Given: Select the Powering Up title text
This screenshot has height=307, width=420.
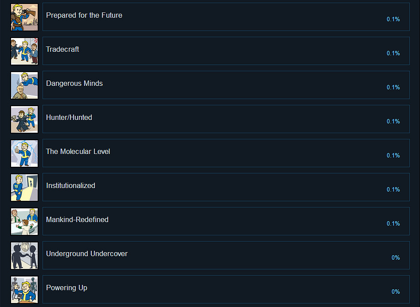Looking at the screenshot, I should (66, 288).
